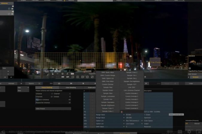Click the Video Fixture button
The height and width of the screenshot is (134, 202).
53,109
